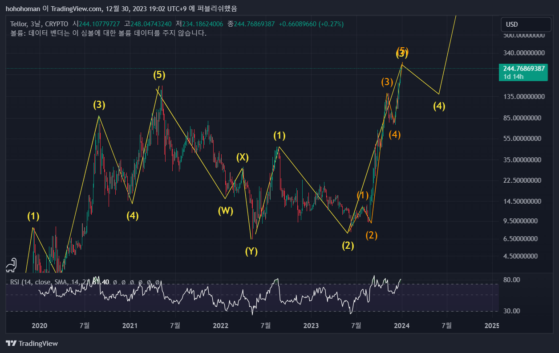The height and width of the screenshot is (353, 559).
Task: Select the yellow (2) wave label
Action: click(x=348, y=245)
